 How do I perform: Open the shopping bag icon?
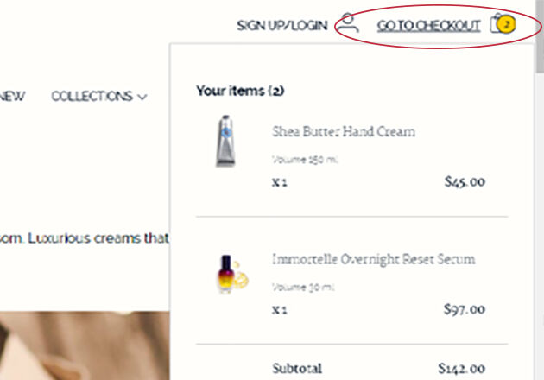(497, 23)
